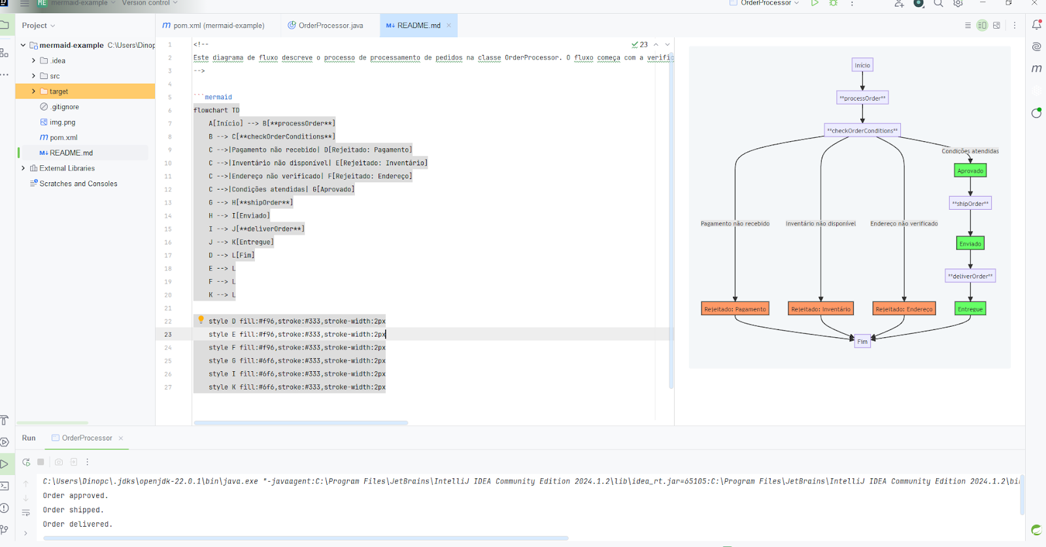1046x547 pixels.
Task: Open Notifications bell icon
Action: coord(1036,25)
